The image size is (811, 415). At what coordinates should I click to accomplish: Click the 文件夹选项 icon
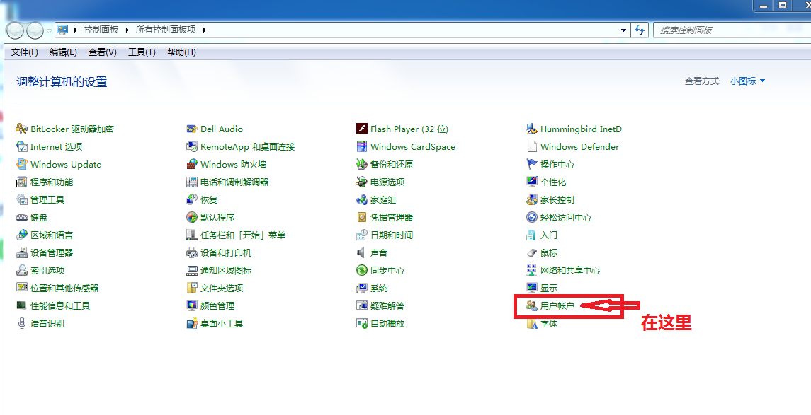192,288
